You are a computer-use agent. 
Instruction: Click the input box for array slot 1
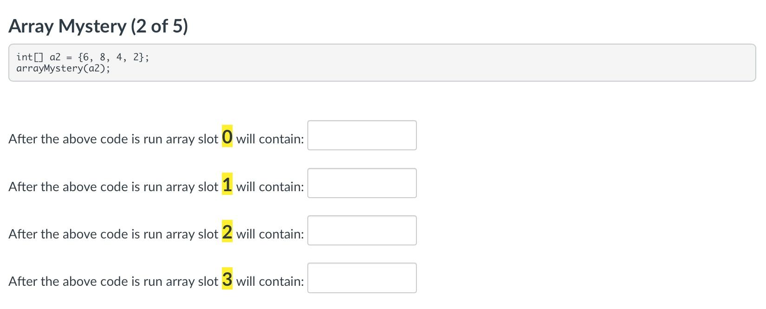pyautogui.click(x=362, y=183)
